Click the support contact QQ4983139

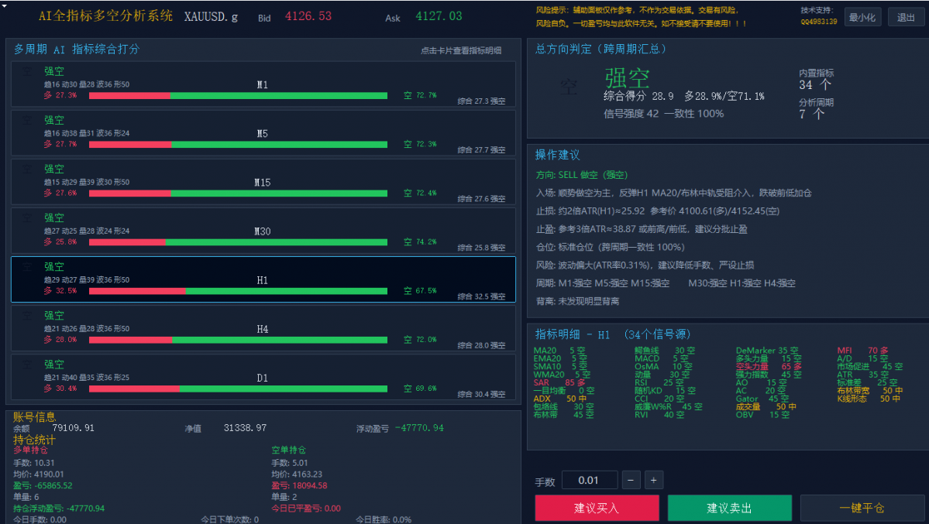click(819, 22)
